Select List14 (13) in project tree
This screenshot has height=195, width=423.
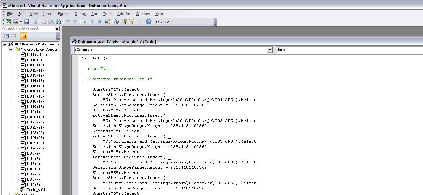35,81
